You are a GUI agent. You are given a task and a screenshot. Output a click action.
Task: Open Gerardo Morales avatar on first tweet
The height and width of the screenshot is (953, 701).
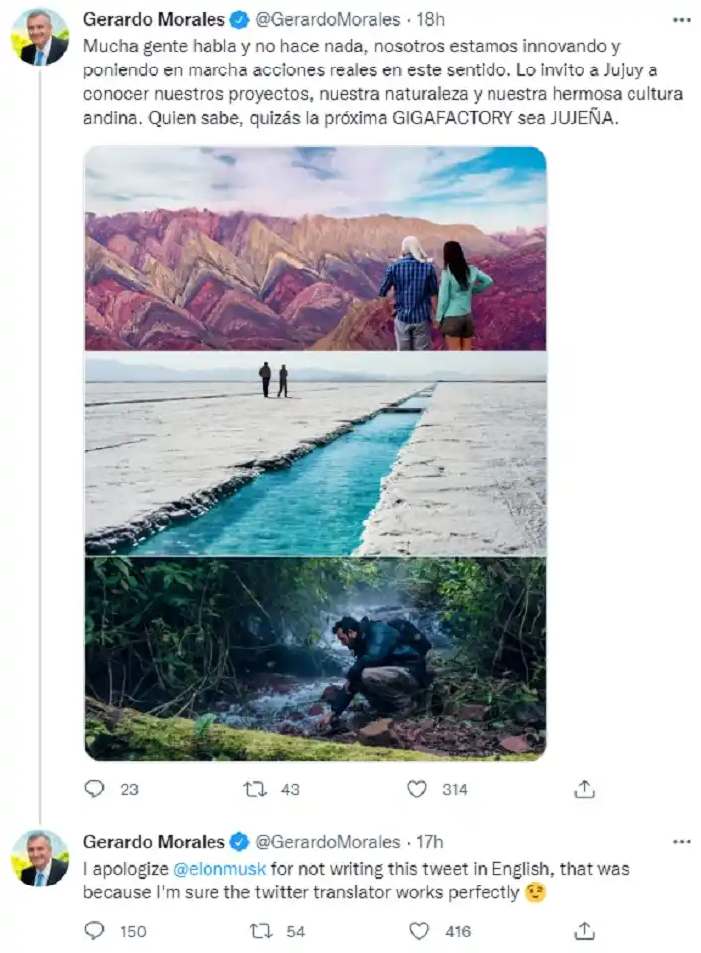(x=40, y=37)
